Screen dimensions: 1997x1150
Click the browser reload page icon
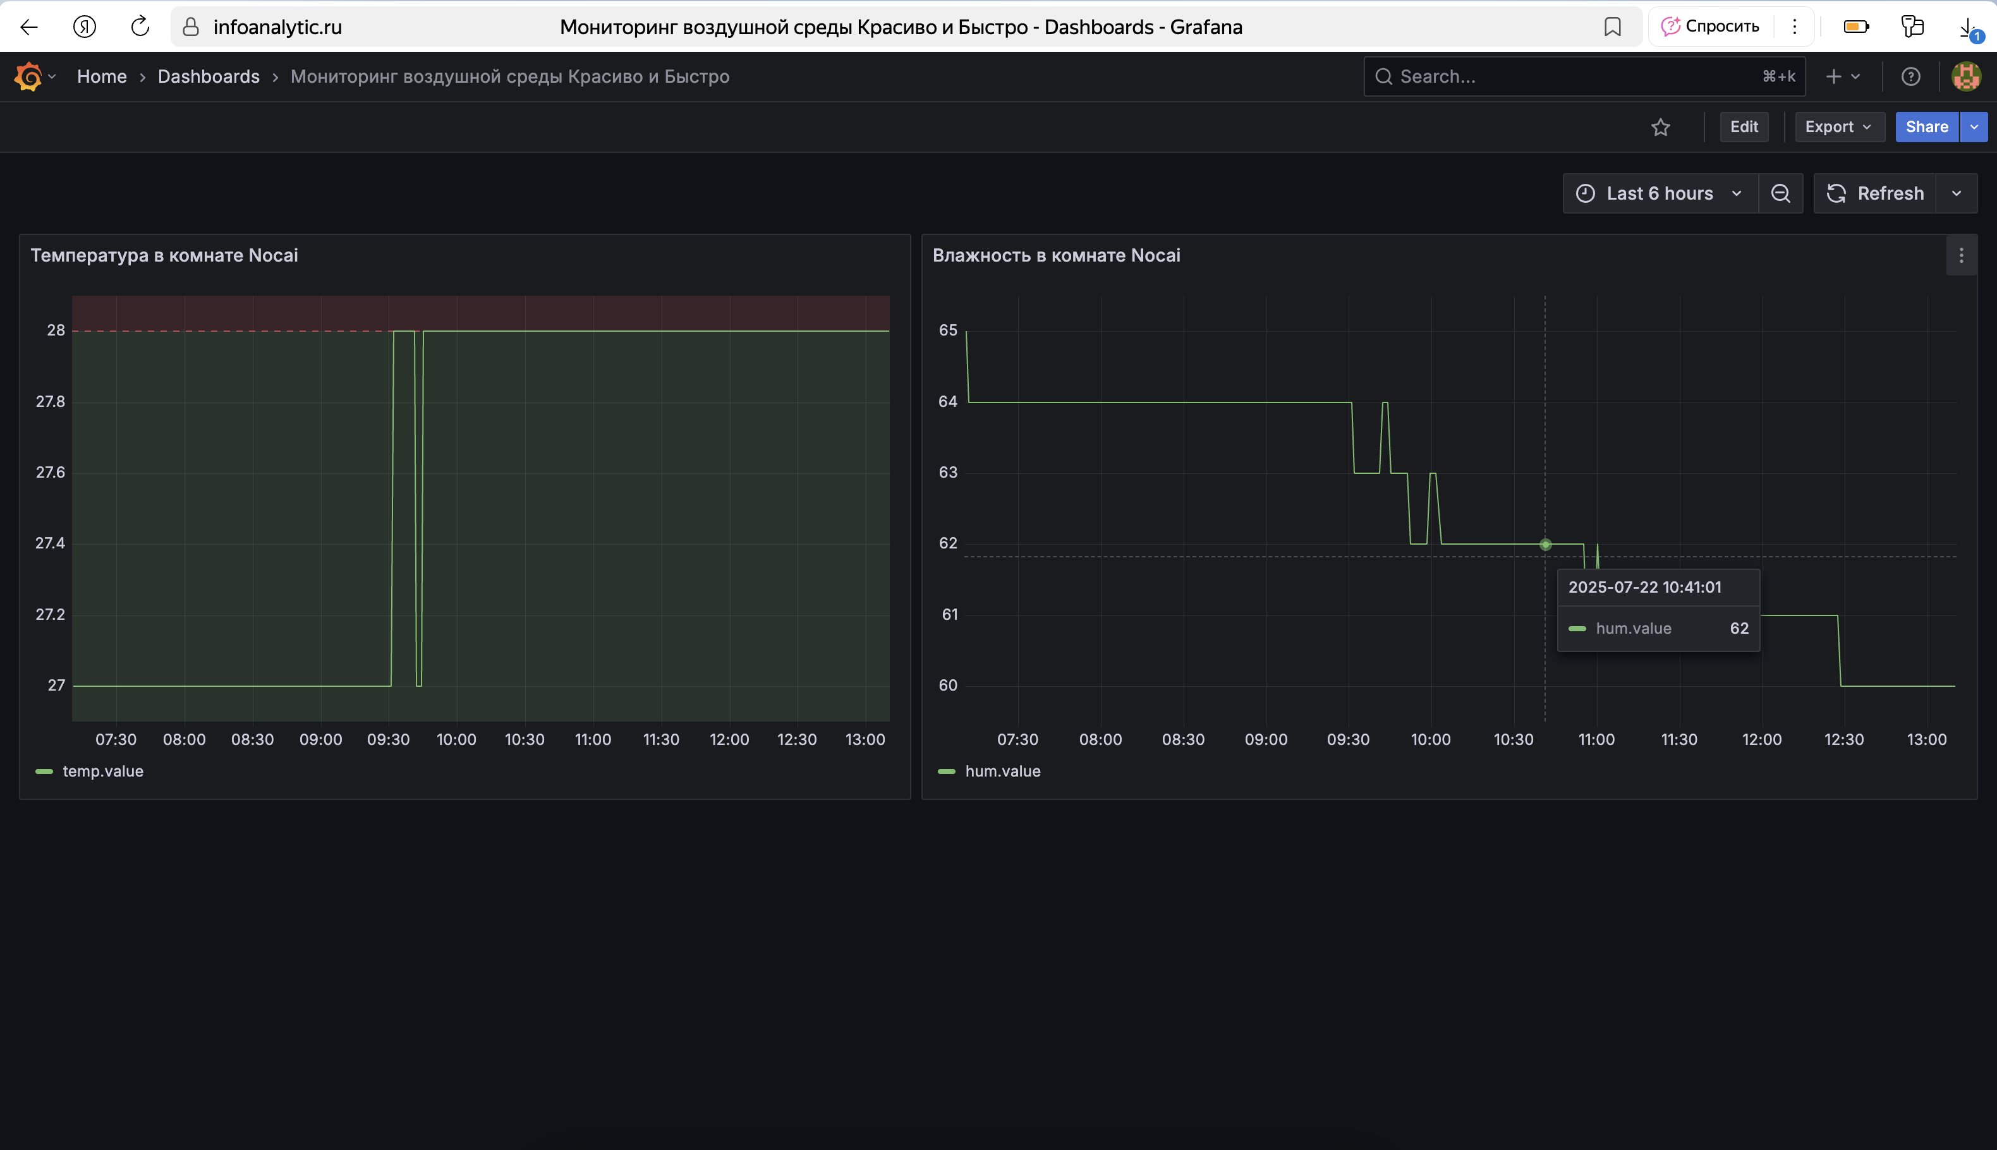point(140,27)
